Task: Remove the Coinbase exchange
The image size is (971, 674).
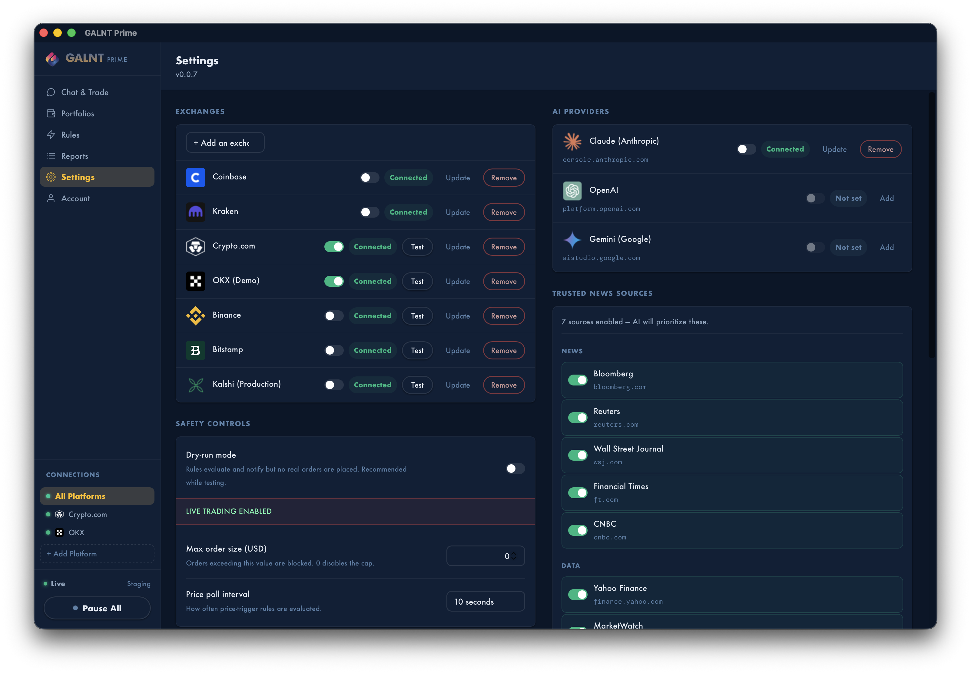Action: tap(504, 178)
